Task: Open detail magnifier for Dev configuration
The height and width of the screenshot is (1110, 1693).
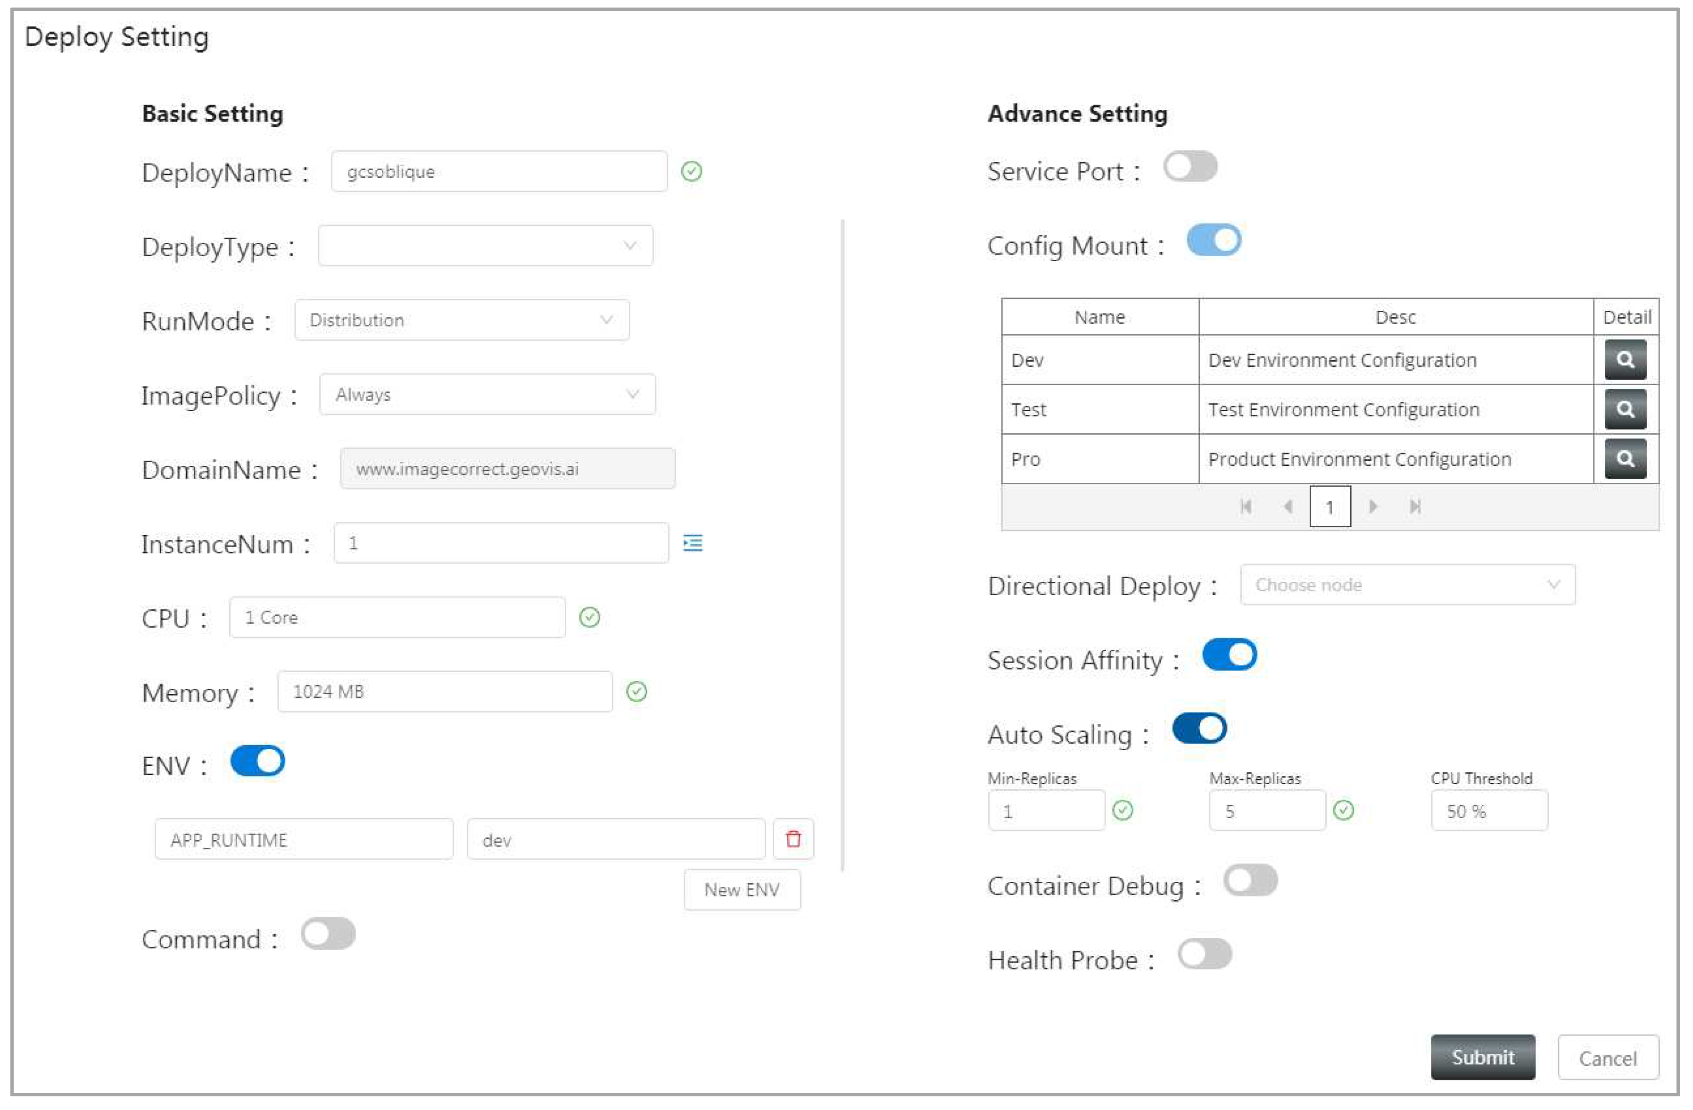Action: click(x=1626, y=359)
